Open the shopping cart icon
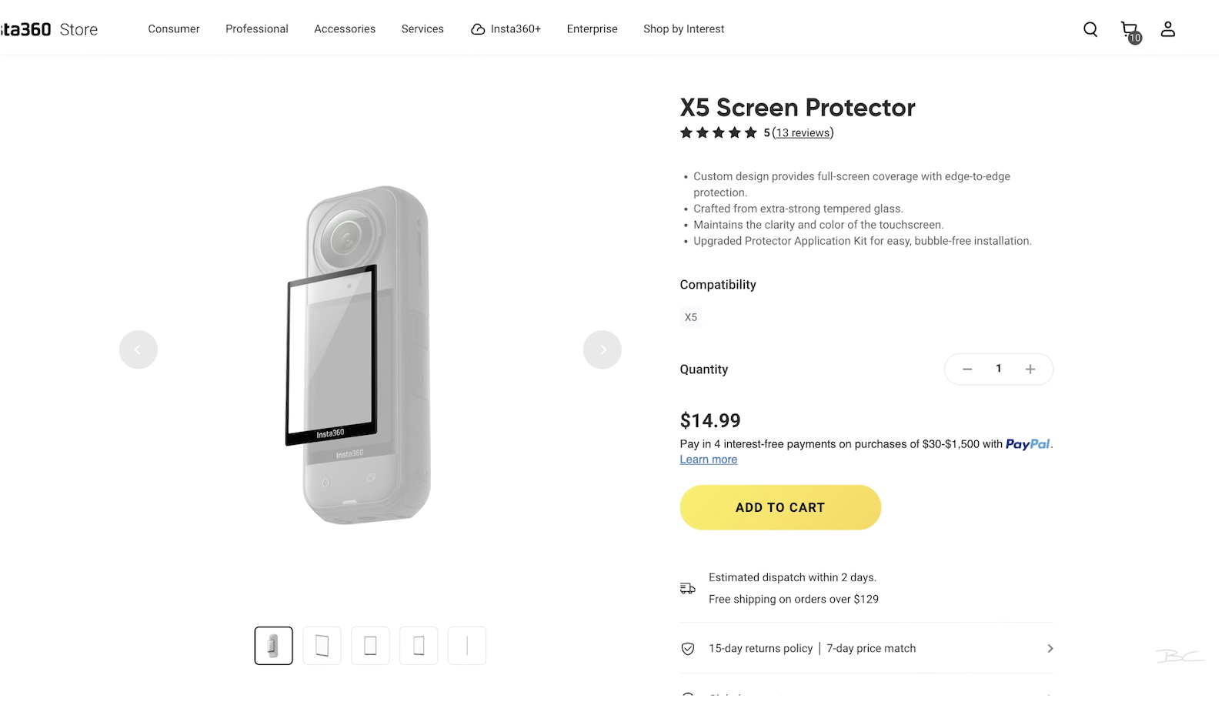1225x702 pixels. tap(1130, 30)
